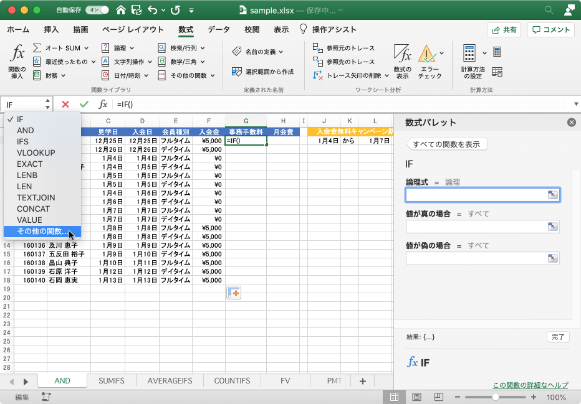Switch to the COUNTIFS sheet tab
The image size is (581, 404).
(x=233, y=381)
